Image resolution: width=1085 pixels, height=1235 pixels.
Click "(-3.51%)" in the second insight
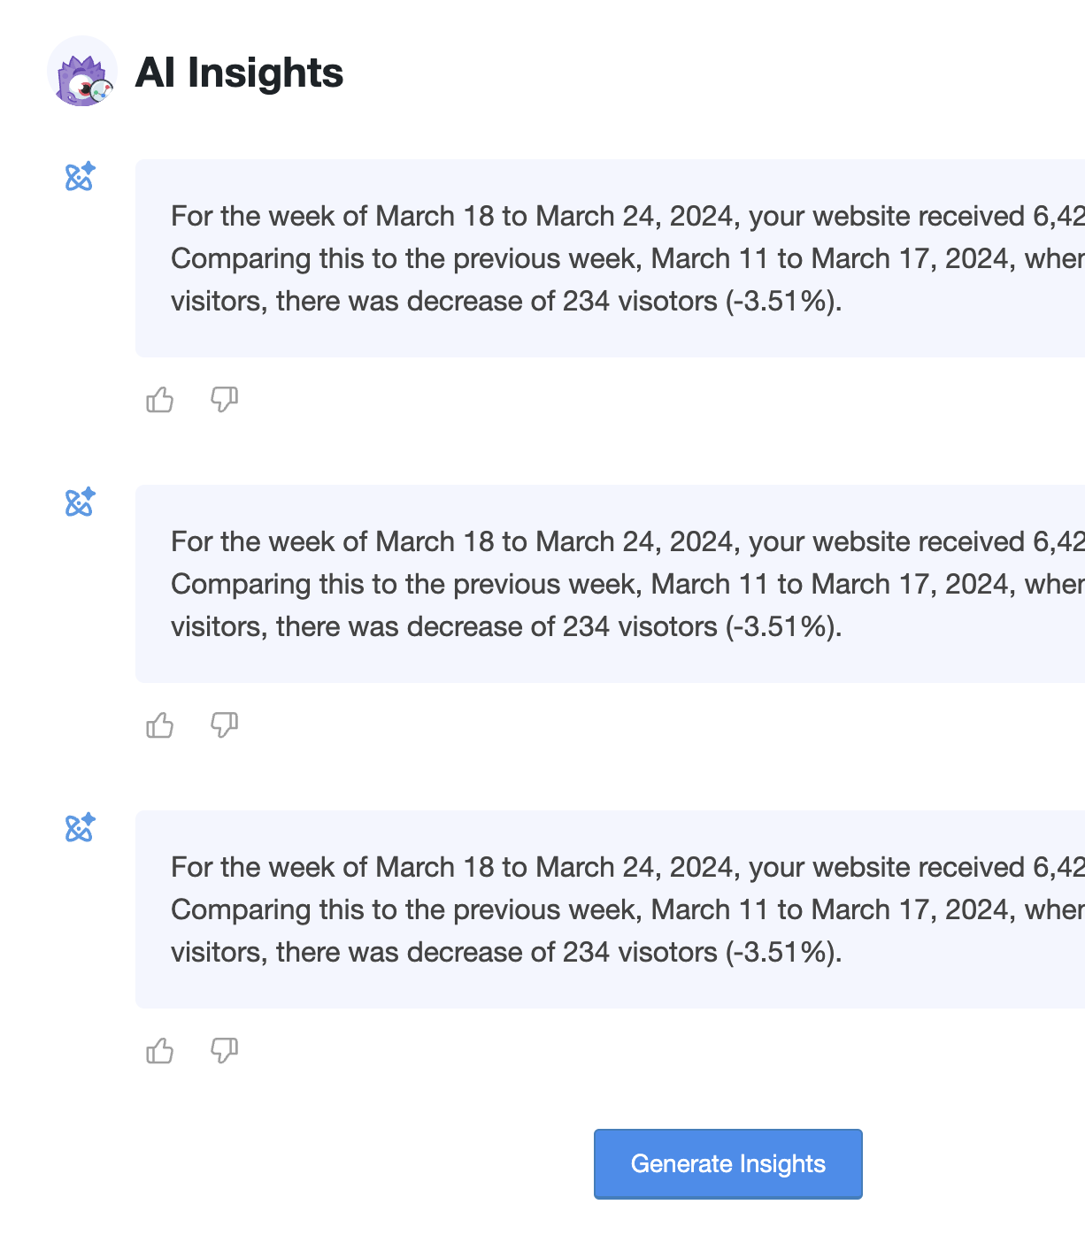pos(783,627)
